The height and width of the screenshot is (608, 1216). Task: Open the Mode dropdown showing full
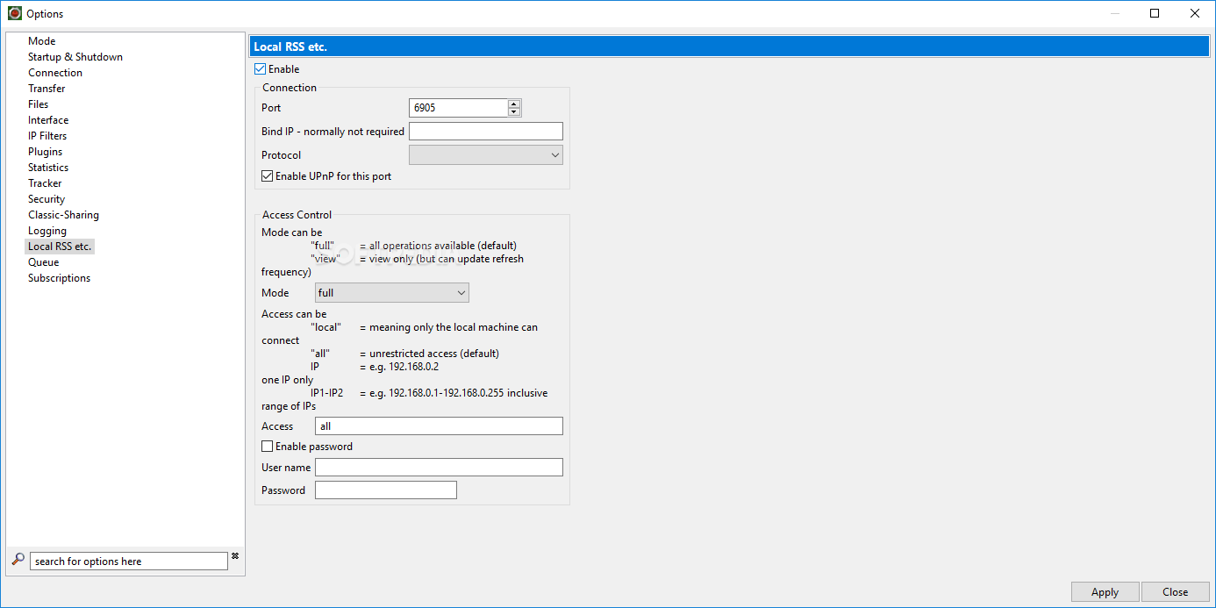392,293
